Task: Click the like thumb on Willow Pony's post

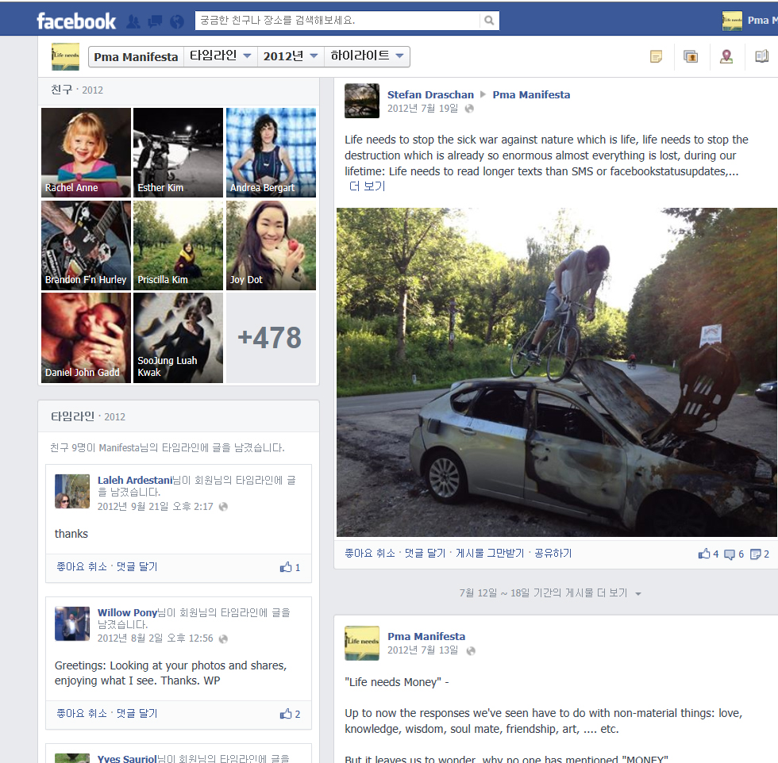Action: tap(286, 714)
